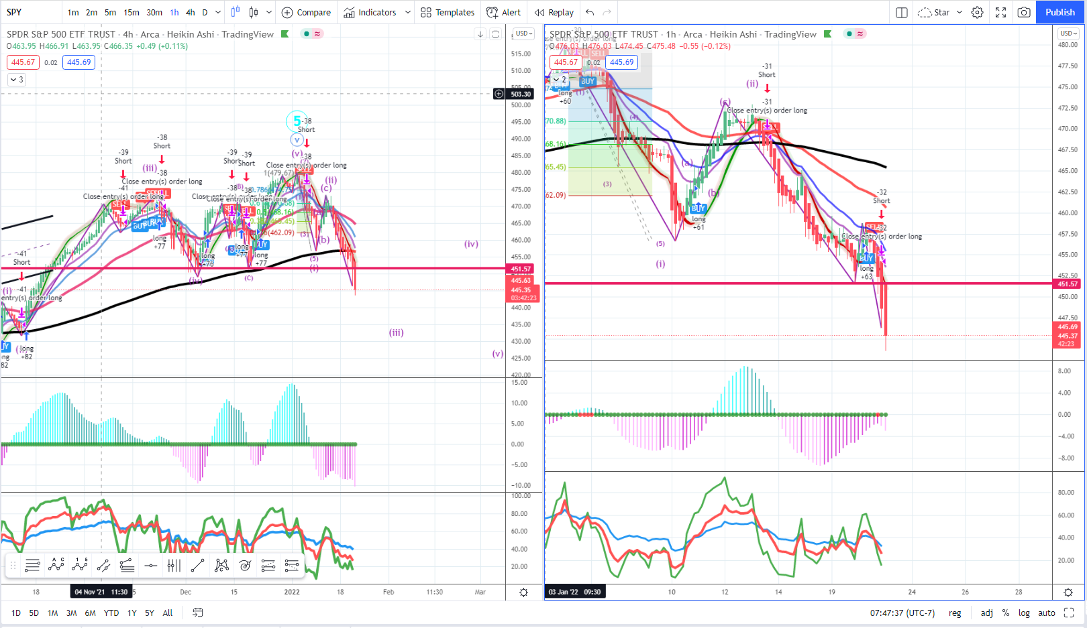The image size is (1087, 628).
Task: Toggle percent scale mode
Action: pos(1006,613)
